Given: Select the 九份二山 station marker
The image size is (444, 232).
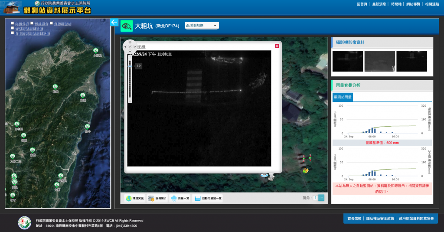Looking at the screenshot, I should 13,157.
